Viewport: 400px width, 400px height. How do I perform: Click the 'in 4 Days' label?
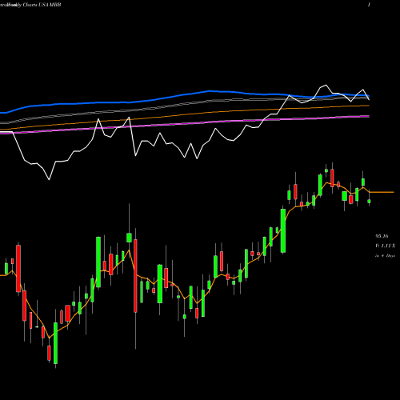(x=385, y=255)
